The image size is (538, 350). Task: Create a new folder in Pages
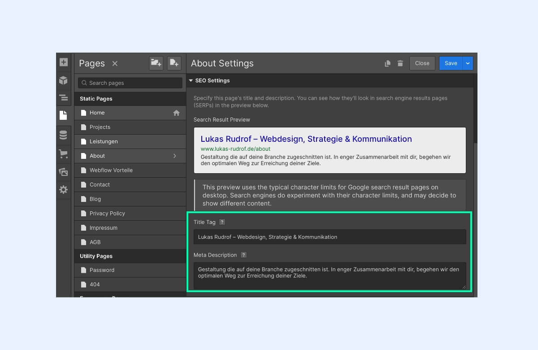click(156, 63)
